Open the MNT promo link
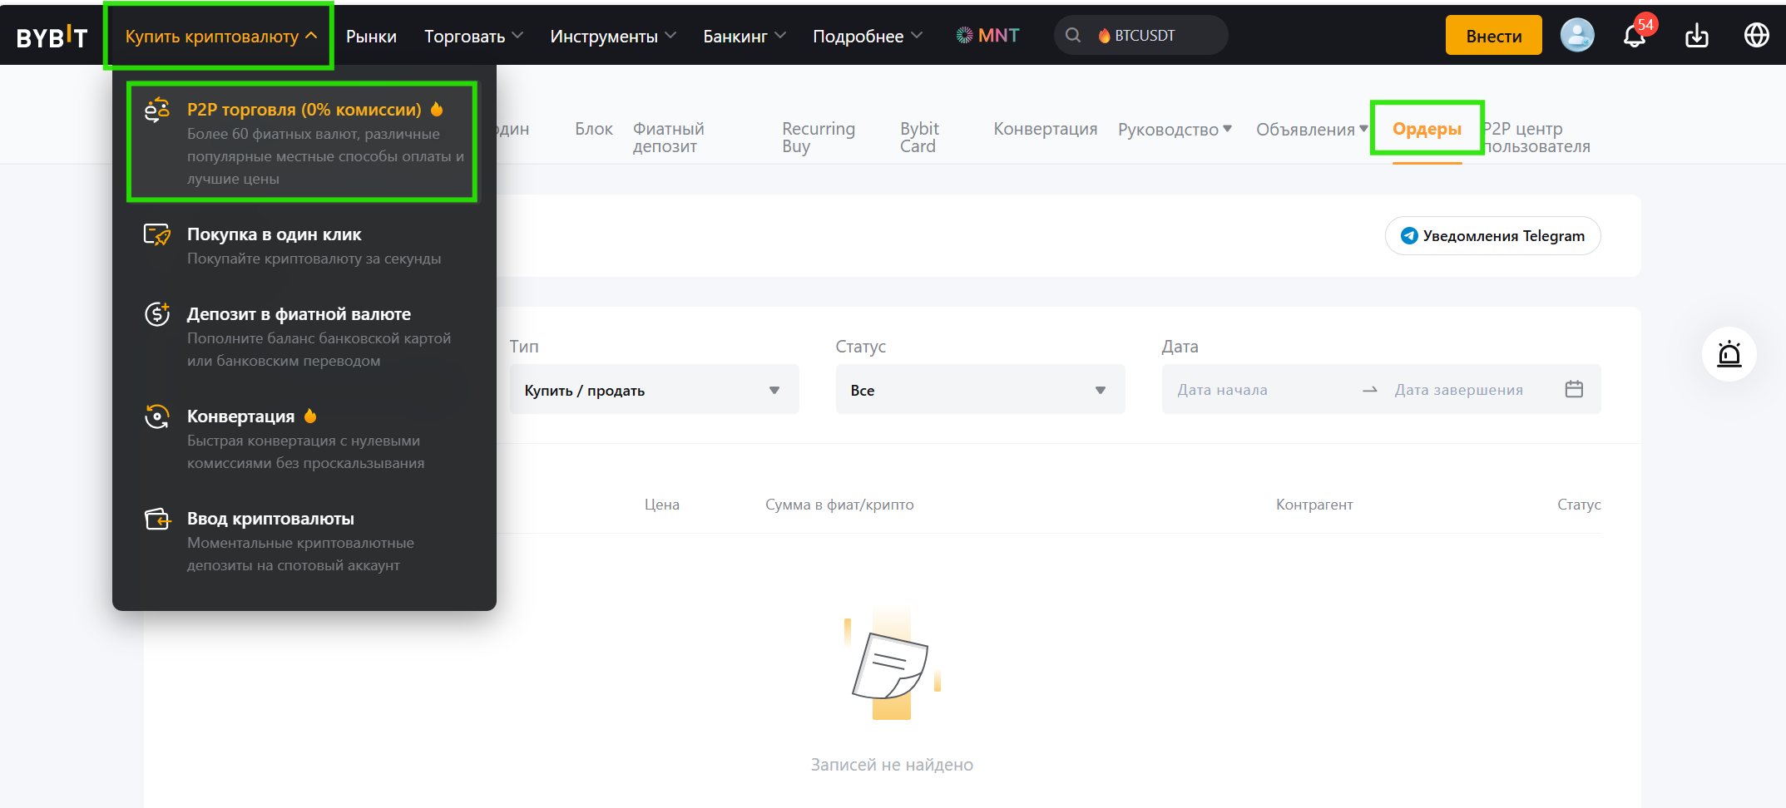 pos(987,36)
